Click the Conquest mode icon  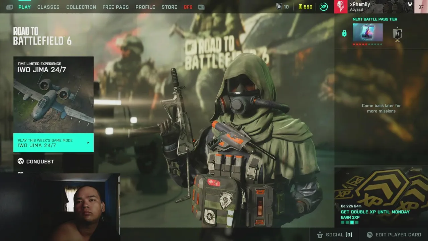click(x=21, y=162)
